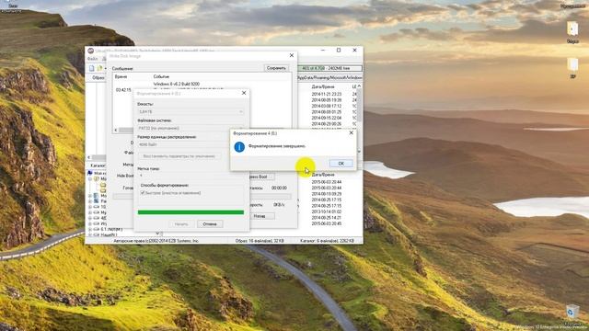Select row dated 2014-09-15 22:04
This screenshot has height=331, width=589.
pos(326,118)
